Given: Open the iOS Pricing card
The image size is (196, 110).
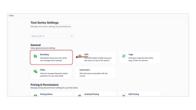Looking at the screenshot, I should pyautogui.click(x=139, y=94).
